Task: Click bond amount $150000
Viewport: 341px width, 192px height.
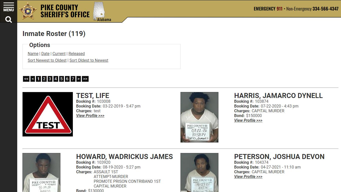Action: (254, 115)
